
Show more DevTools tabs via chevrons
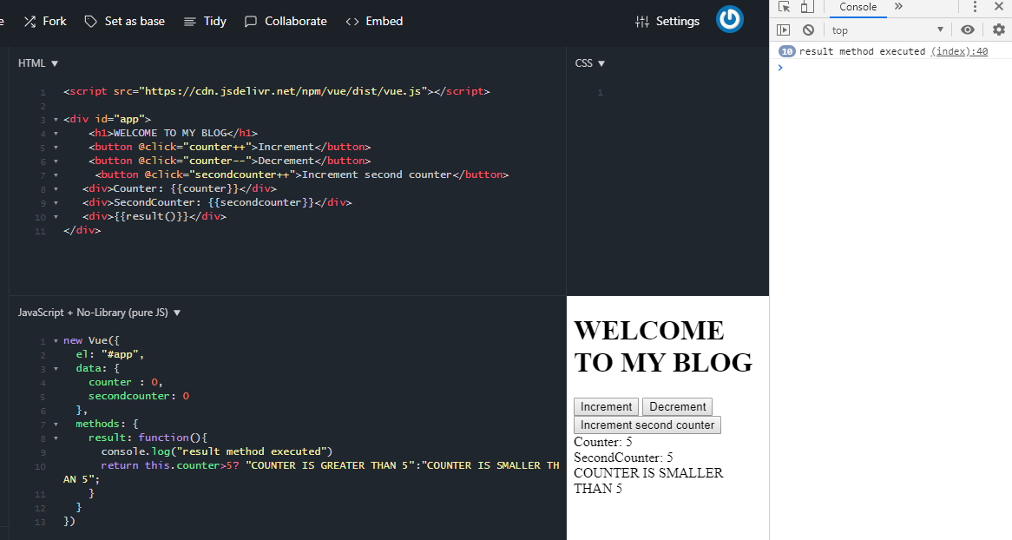[898, 7]
